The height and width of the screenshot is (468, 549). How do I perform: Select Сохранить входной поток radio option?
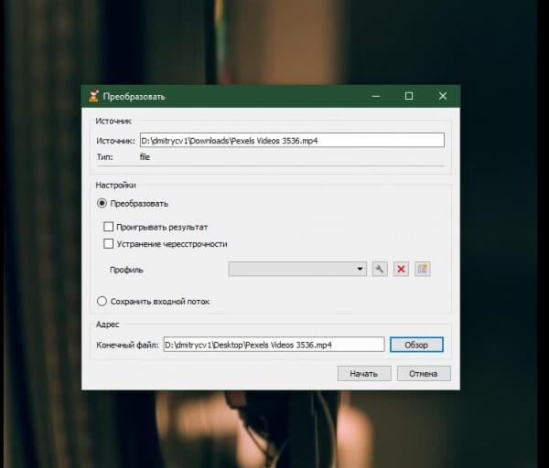tap(102, 301)
